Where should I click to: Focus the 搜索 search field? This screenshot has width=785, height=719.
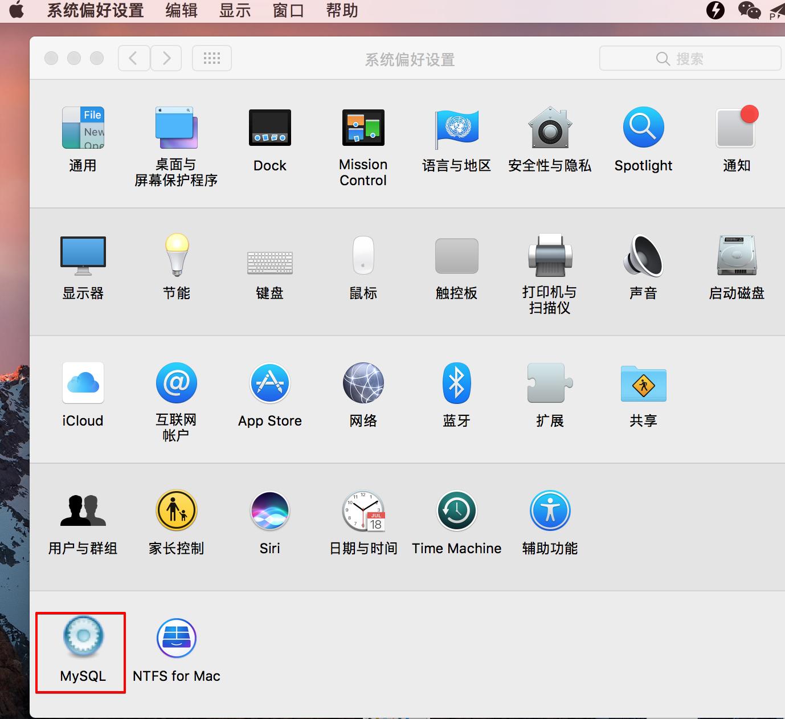[x=690, y=59]
